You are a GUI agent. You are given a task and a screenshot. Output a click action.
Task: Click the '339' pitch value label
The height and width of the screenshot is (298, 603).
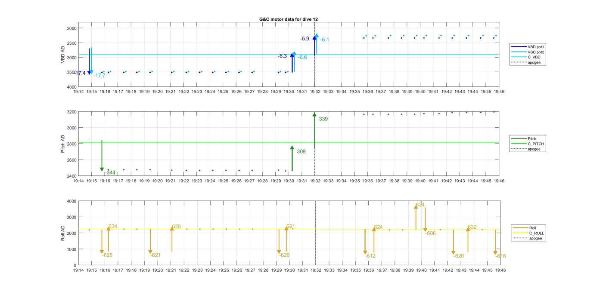pyautogui.click(x=323, y=119)
